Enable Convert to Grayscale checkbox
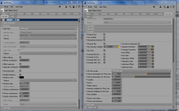This screenshot has height=111, width=179. click(139, 44)
